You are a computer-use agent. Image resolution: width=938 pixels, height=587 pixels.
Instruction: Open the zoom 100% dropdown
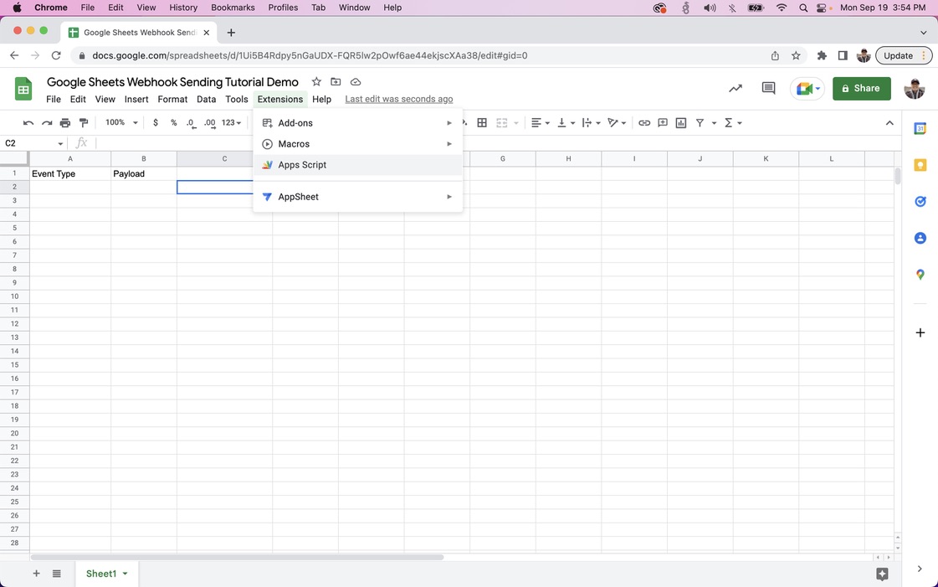[x=121, y=122]
